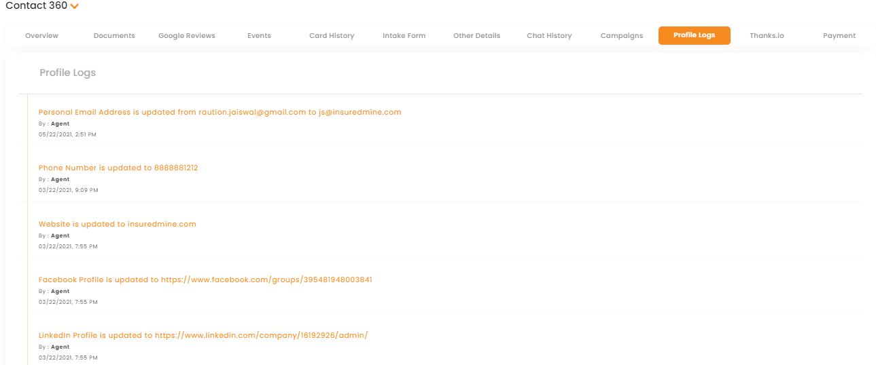The image size is (876, 365).
Task: Switch to the Overview tab
Action: [x=41, y=36]
